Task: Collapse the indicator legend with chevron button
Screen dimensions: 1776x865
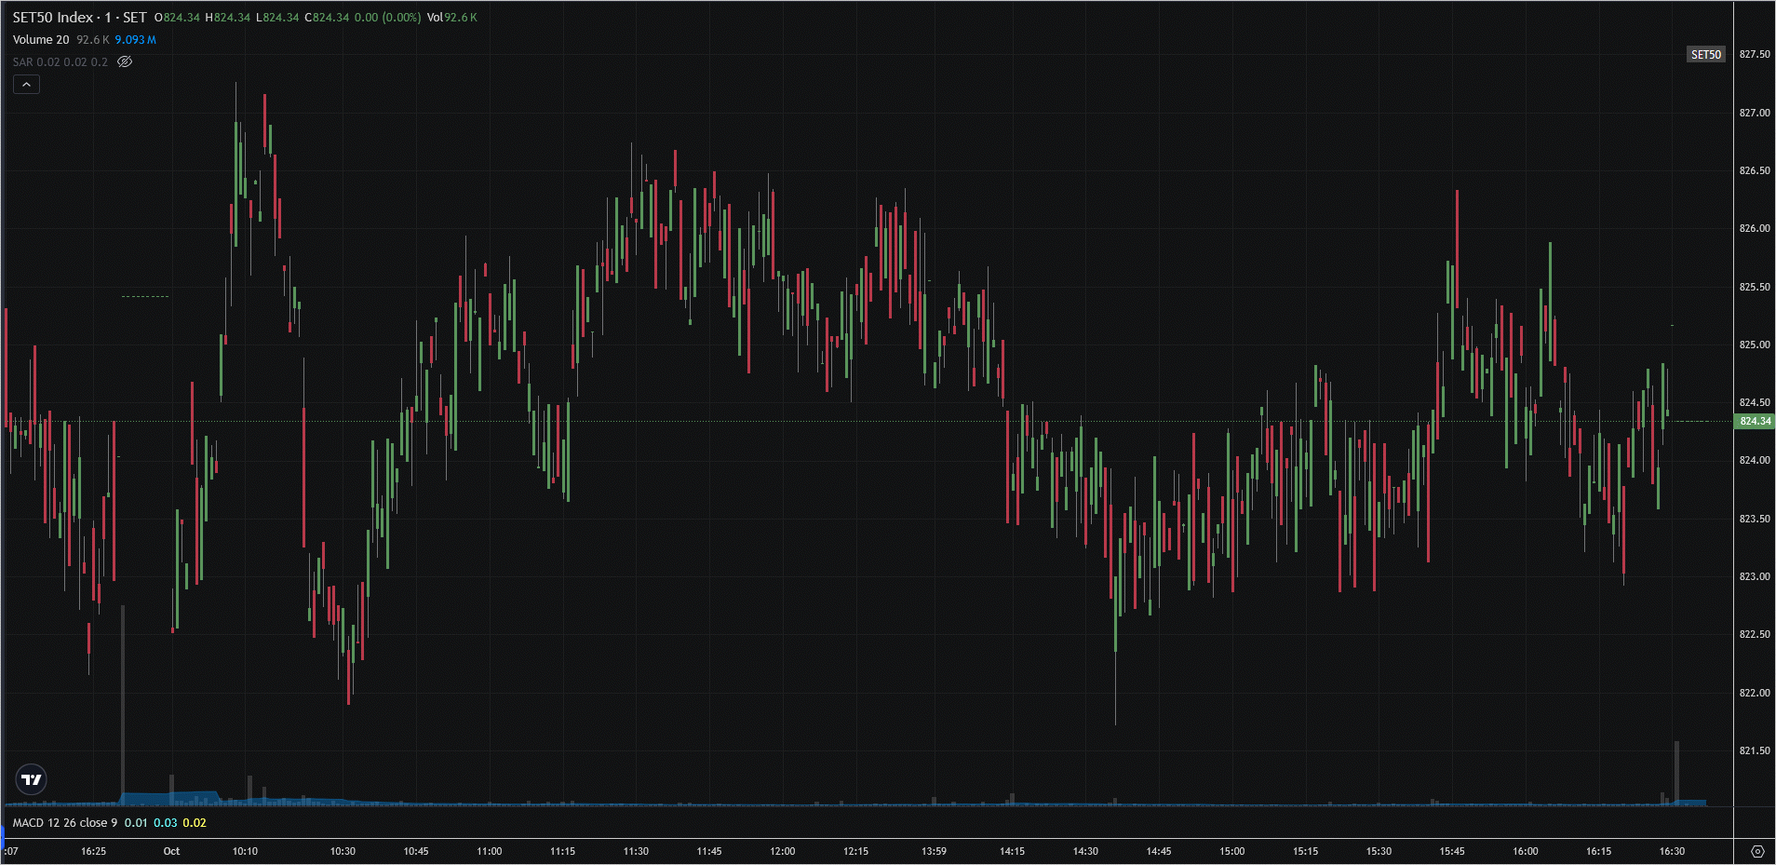Action: (26, 85)
